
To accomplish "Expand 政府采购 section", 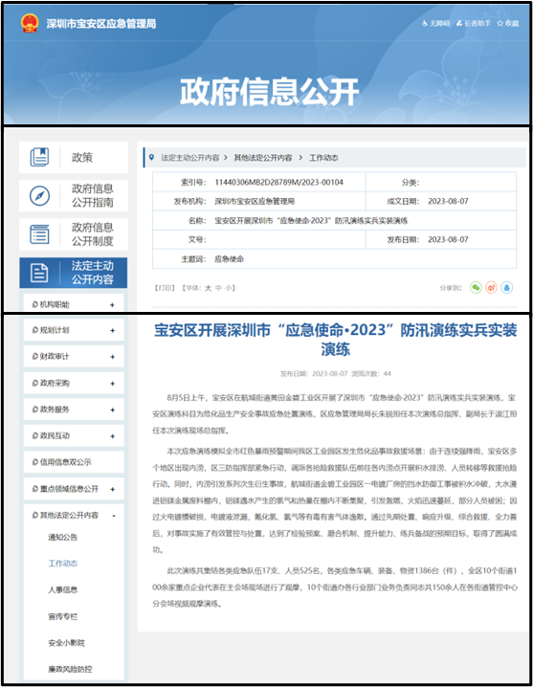I will click(112, 384).
